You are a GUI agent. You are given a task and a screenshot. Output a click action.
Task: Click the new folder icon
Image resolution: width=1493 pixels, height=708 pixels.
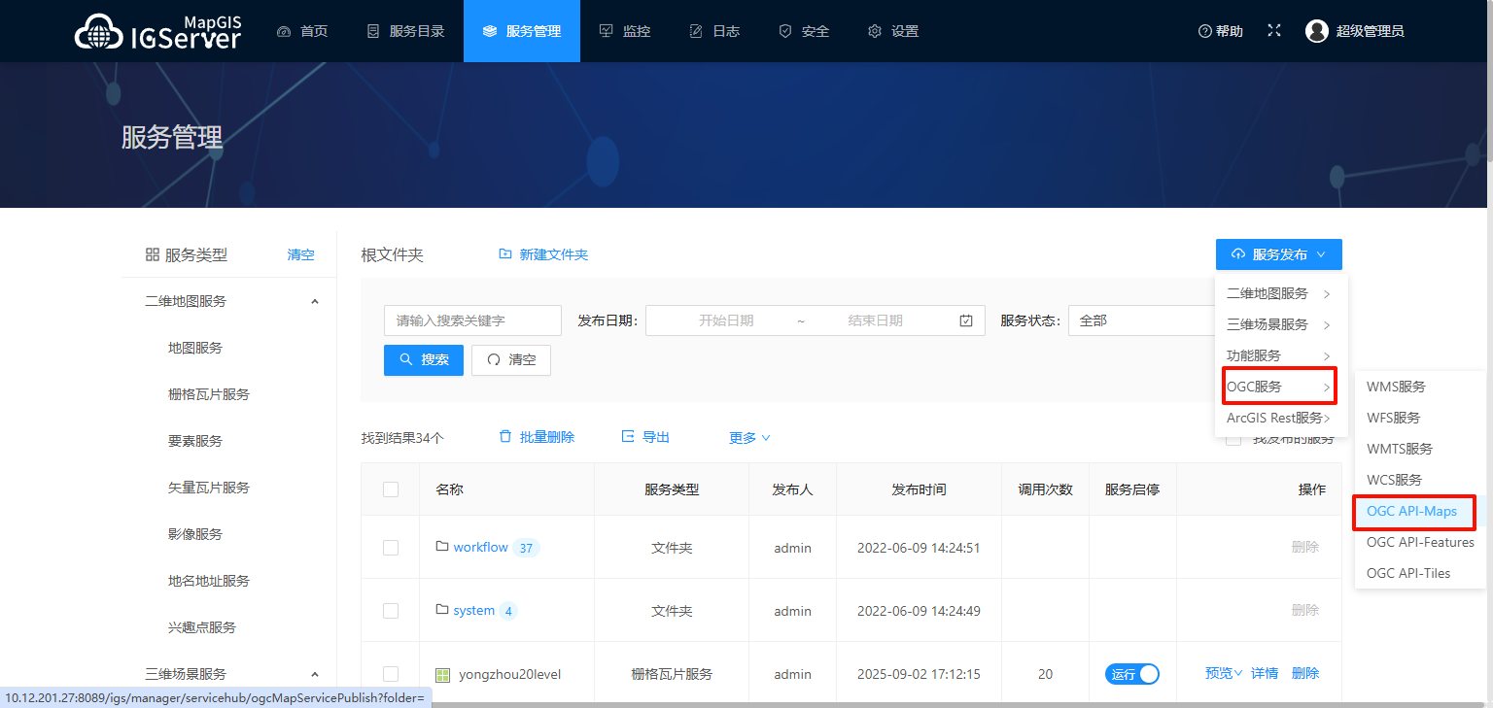(505, 254)
